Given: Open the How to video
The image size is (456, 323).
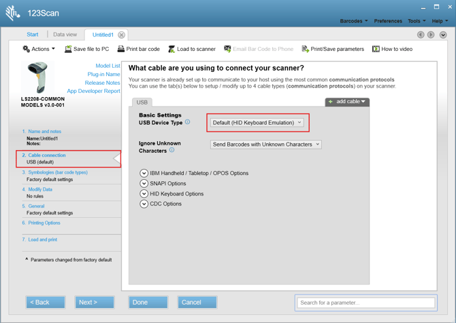Looking at the screenshot, I should point(376,49).
